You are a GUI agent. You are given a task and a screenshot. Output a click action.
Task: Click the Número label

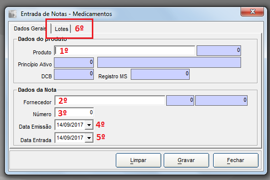pyautogui.click(x=42, y=114)
